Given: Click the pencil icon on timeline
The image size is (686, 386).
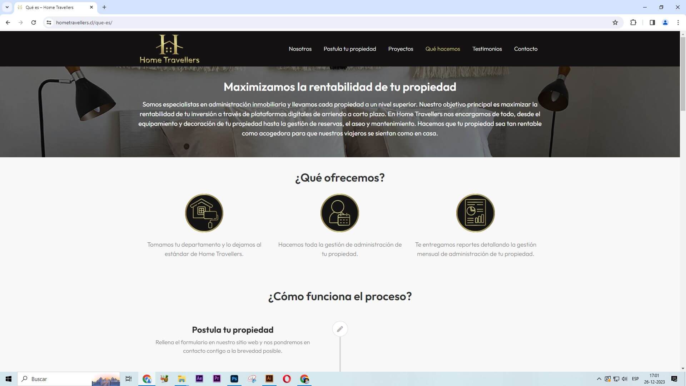Looking at the screenshot, I should pyautogui.click(x=340, y=329).
